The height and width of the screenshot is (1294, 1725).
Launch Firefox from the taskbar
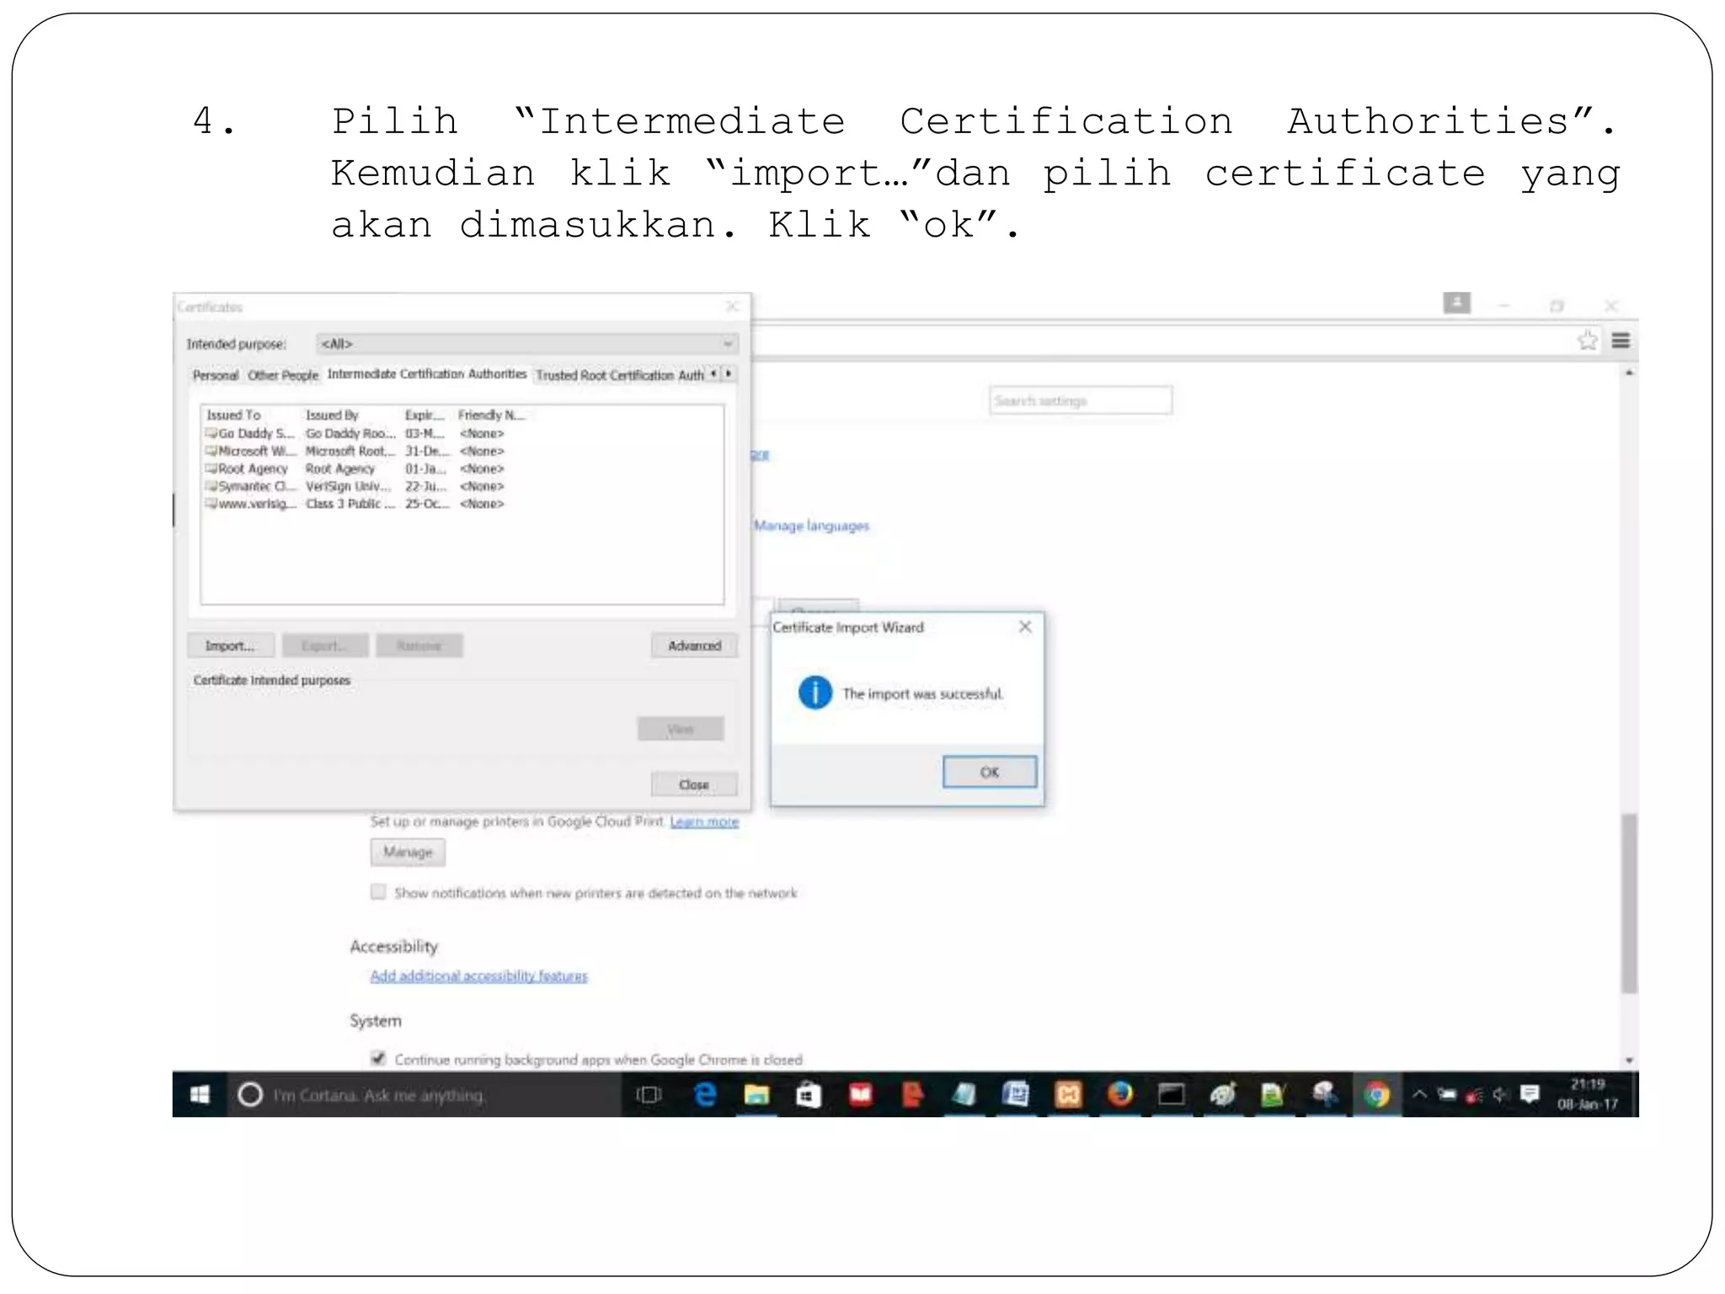pos(1119,1094)
